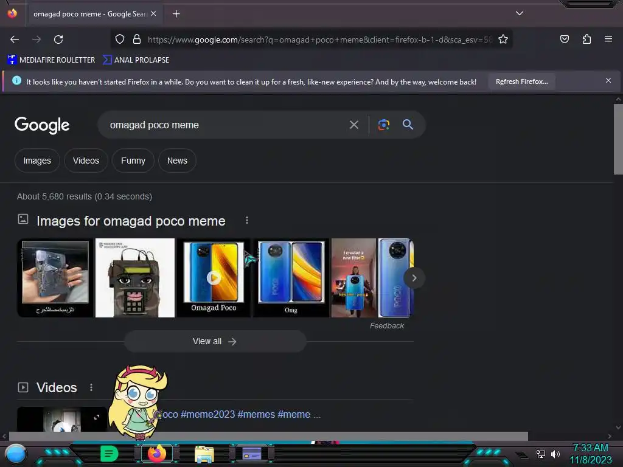Open the robot face device thumbnail
623x467 pixels.
(x=135, y=277)
